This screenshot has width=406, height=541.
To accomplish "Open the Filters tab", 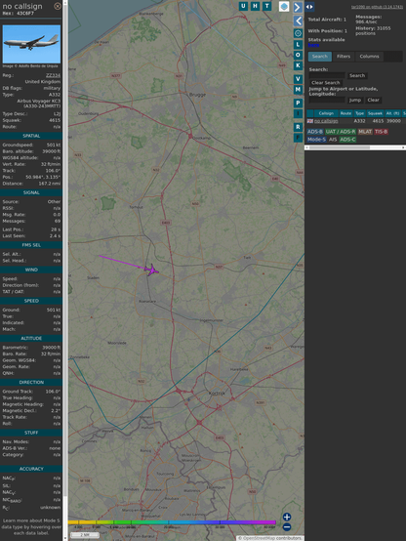I will point(344,57).
